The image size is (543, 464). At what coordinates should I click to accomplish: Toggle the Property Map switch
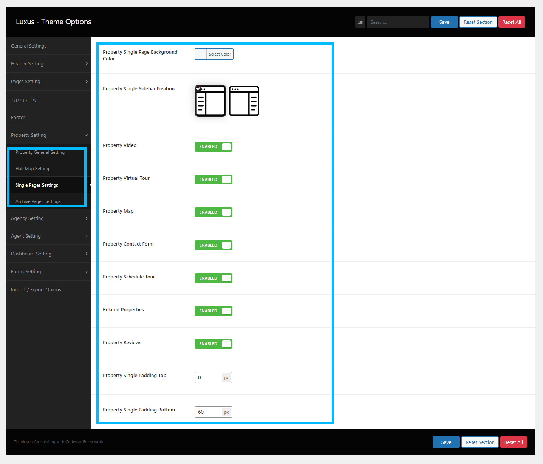tap(213, 212)
